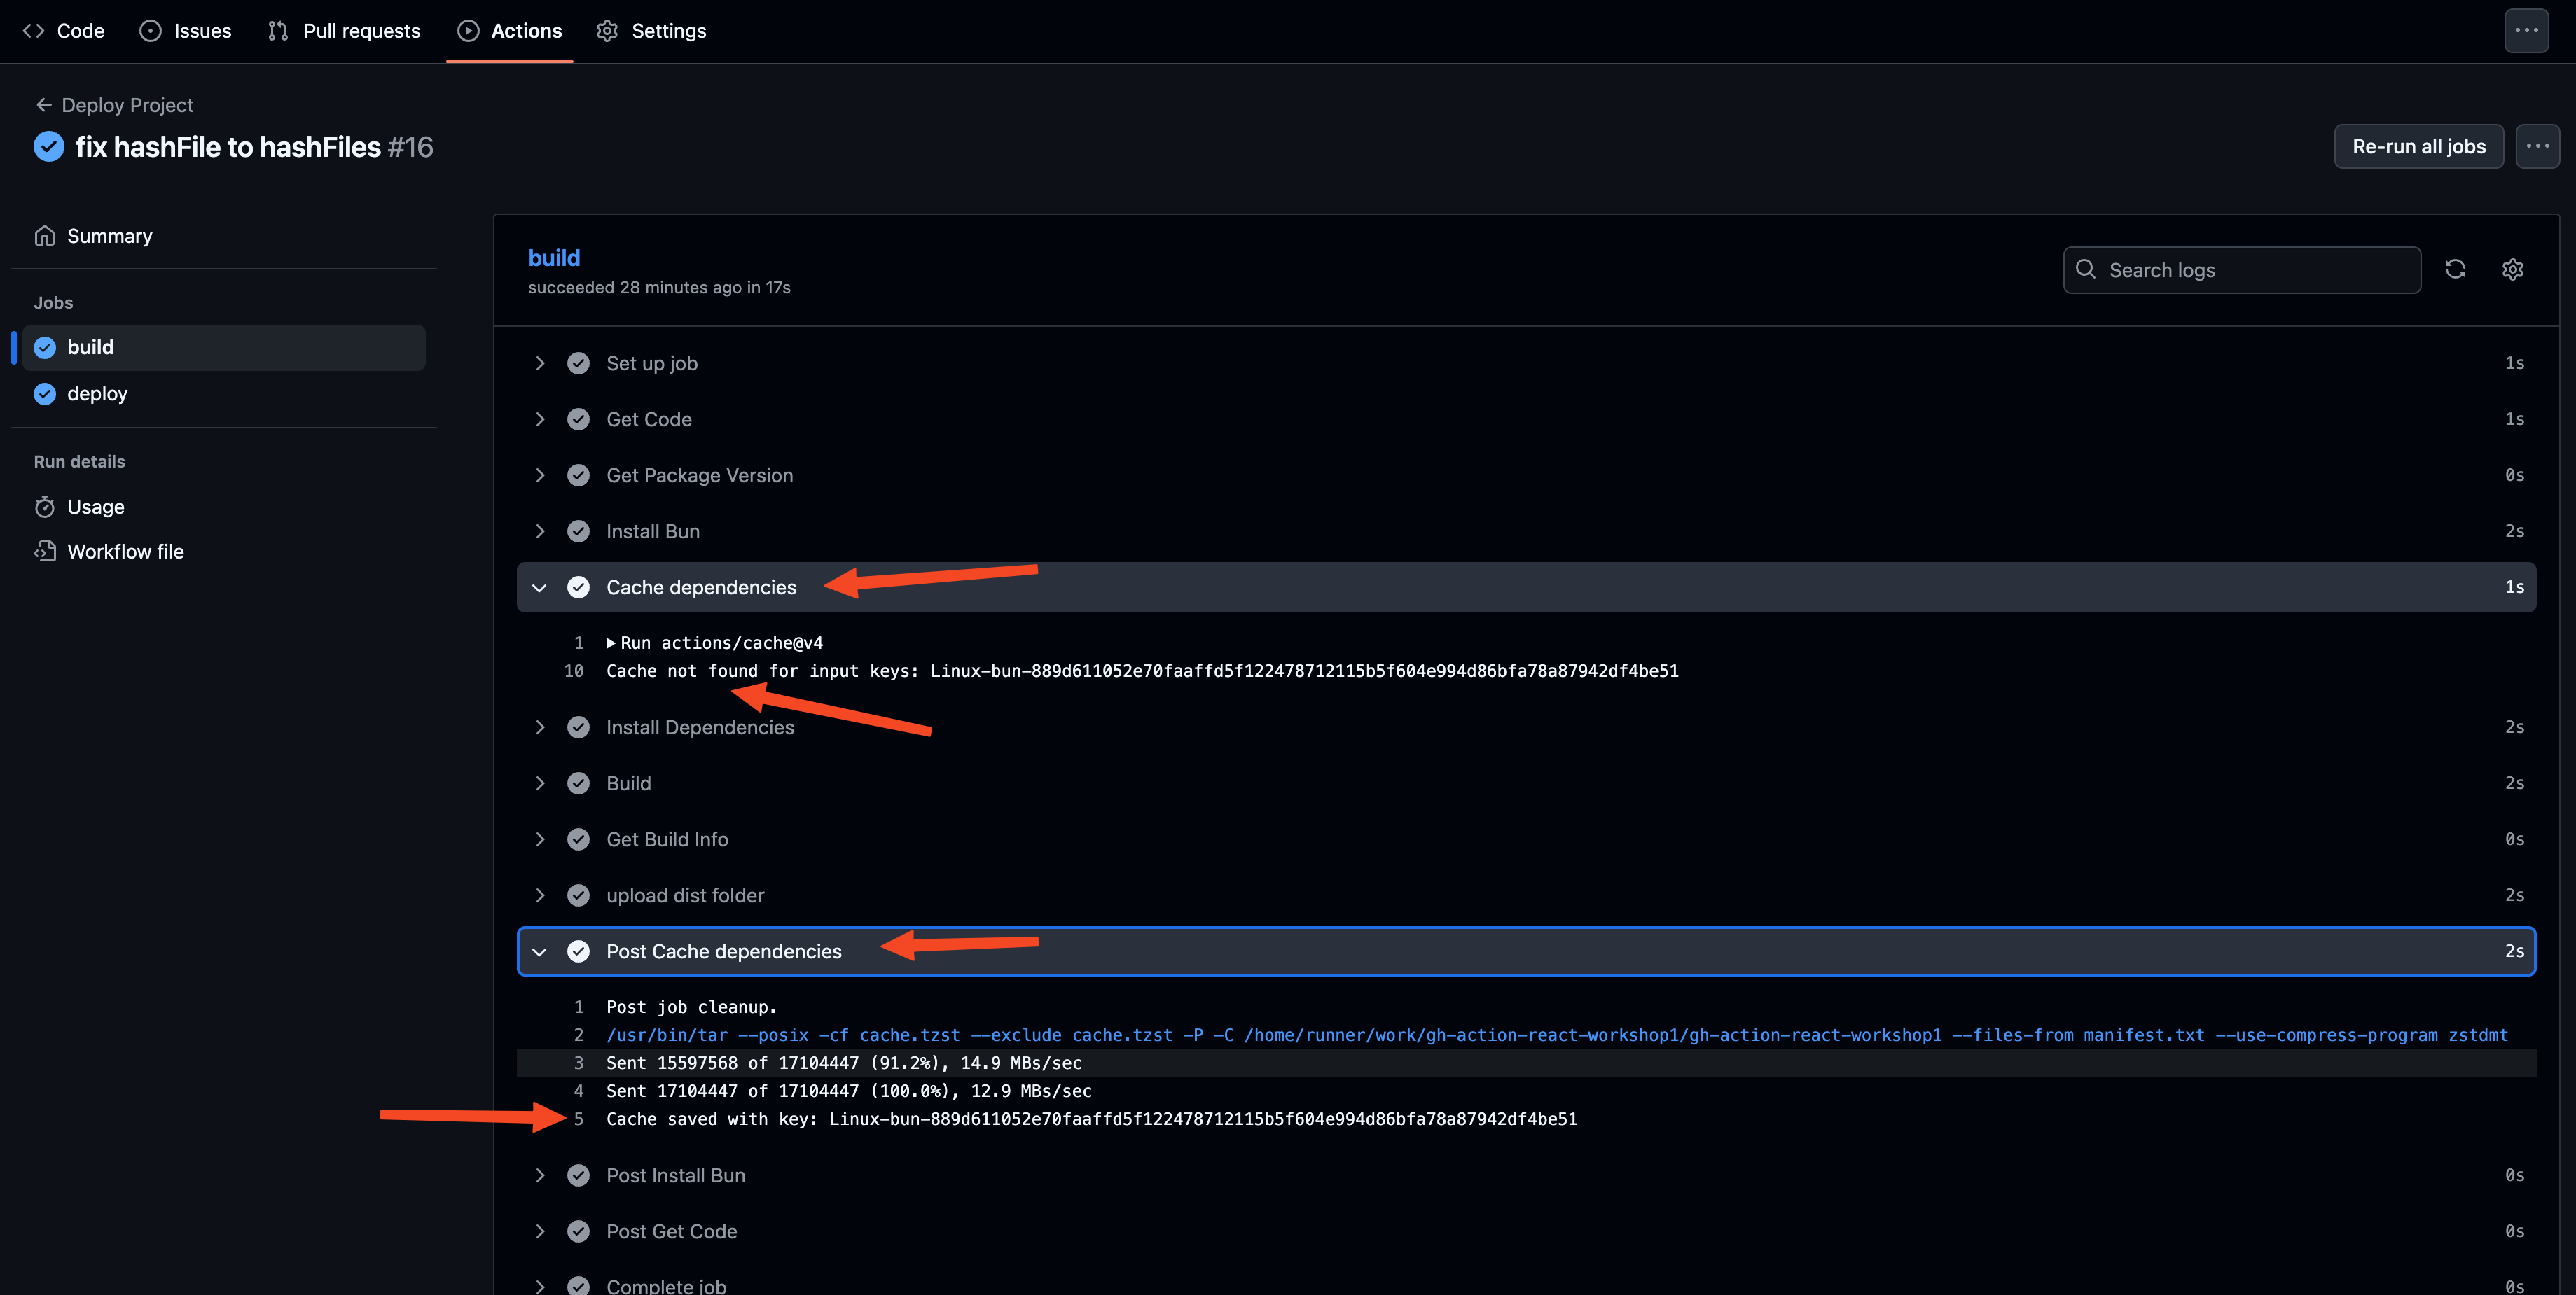This screenshot has width=2576, height=1295.
Task: Click the Summary home icon
Action: coord(44,236)
